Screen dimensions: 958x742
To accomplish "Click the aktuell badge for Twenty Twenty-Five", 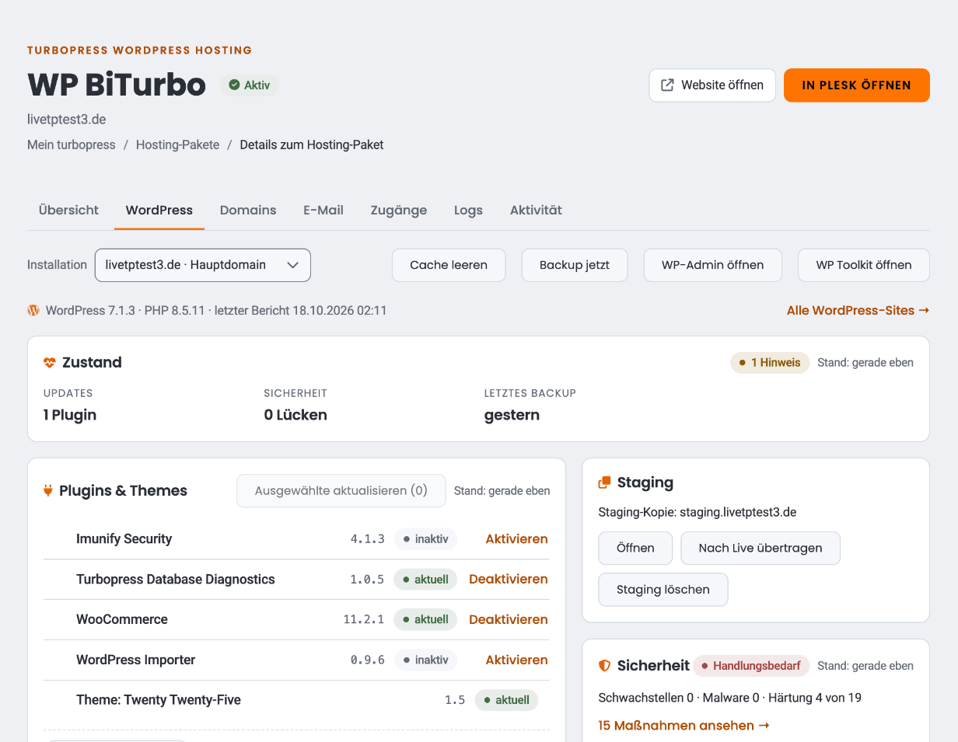I will tap(506, 700).
